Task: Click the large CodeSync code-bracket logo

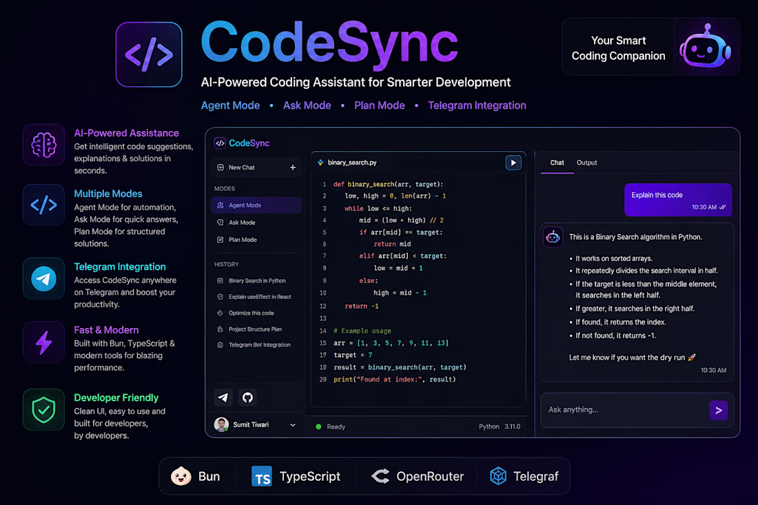Action: [x=149, y=54]
